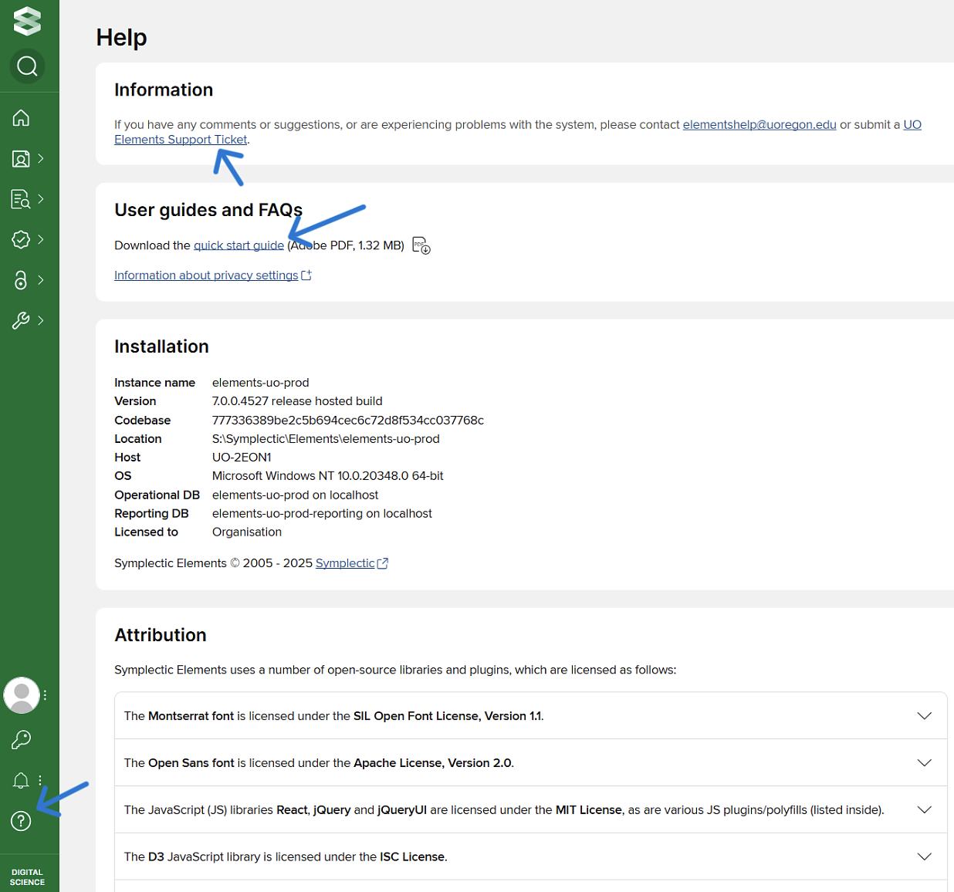Open the user avatar account menu
The width and height of the screenshot is (954, 892).
[22, 695]
